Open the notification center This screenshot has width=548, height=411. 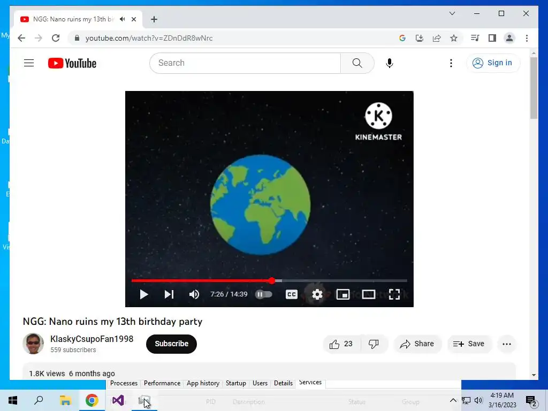point(531,400)
